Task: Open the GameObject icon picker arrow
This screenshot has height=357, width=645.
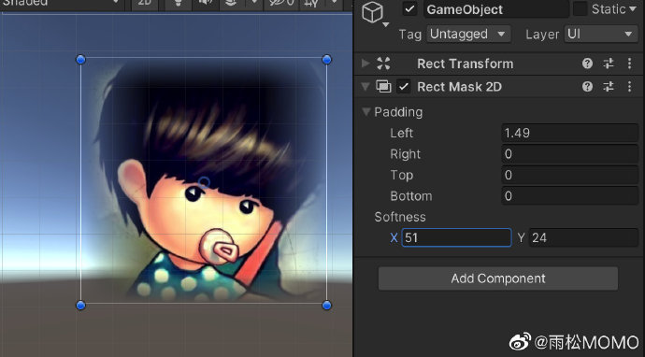Action: tap(386, 25)
